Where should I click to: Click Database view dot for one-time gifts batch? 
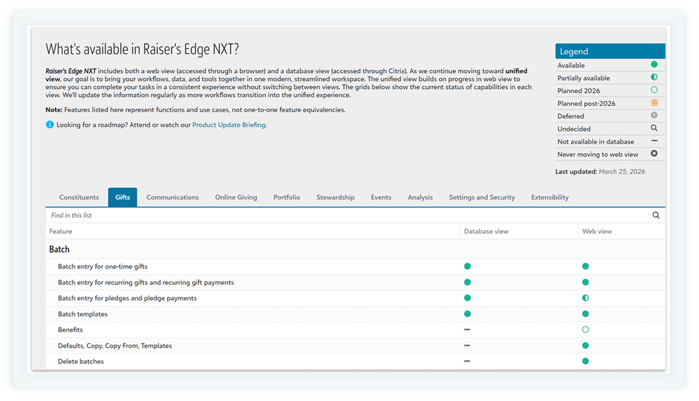(467, 266)
